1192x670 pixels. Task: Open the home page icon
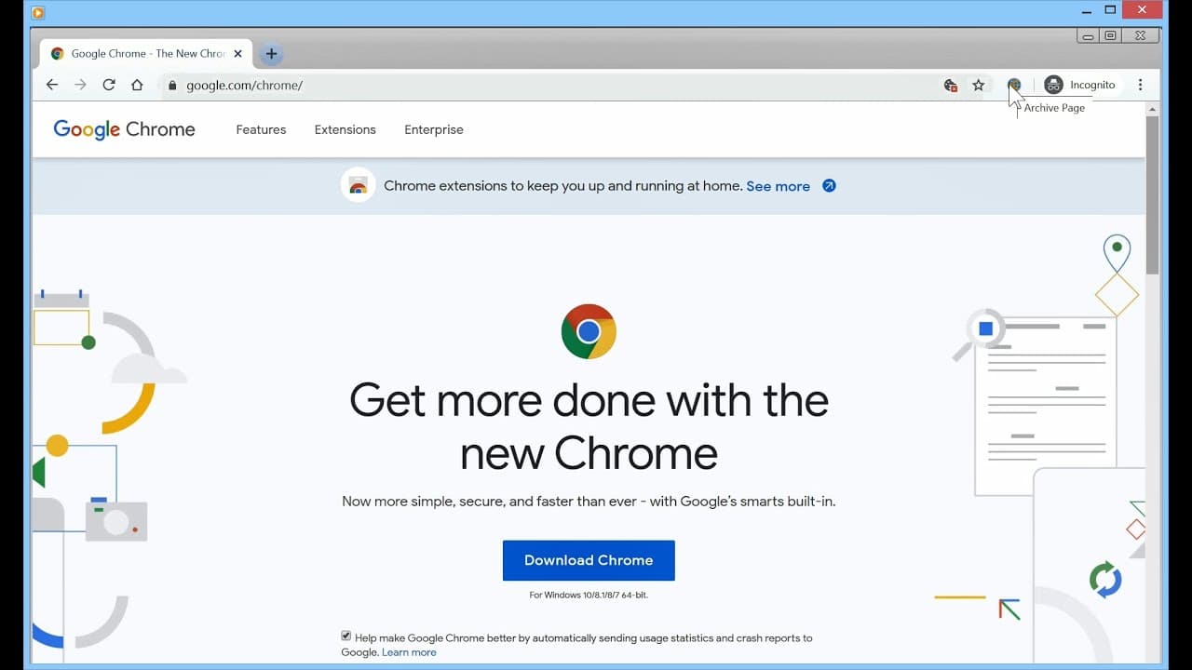tap(137, 85)
